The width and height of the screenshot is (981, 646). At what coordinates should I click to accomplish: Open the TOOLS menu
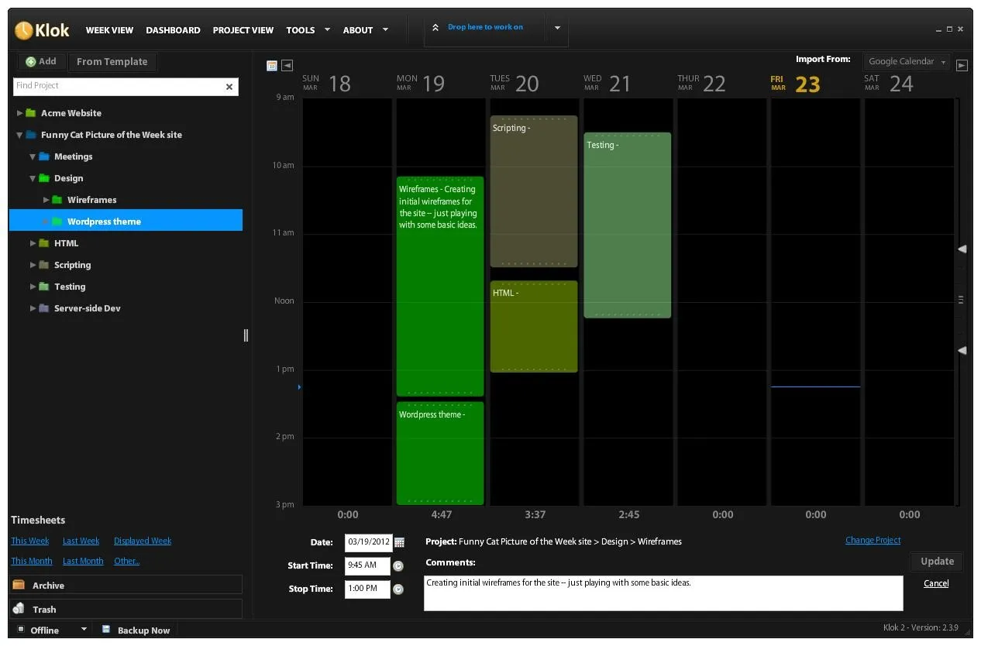click(301, 30)
